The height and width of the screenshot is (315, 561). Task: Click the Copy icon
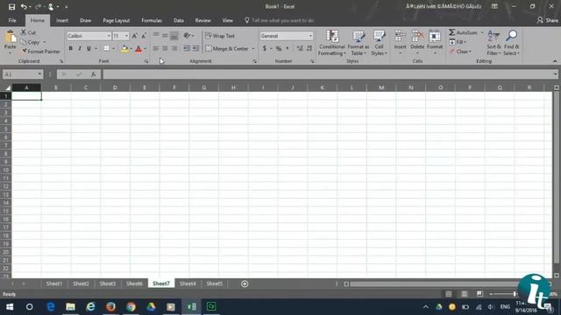coord(24,42)
